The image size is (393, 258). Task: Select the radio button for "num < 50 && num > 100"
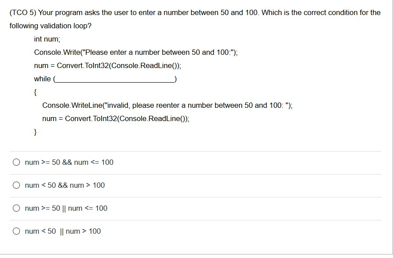(16, 185)
